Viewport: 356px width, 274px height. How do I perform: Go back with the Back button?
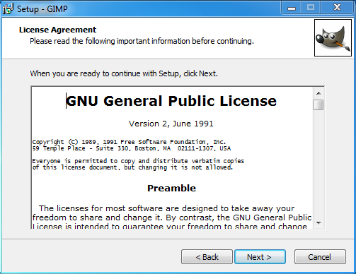pyautogui.click(x=207, y=257)
